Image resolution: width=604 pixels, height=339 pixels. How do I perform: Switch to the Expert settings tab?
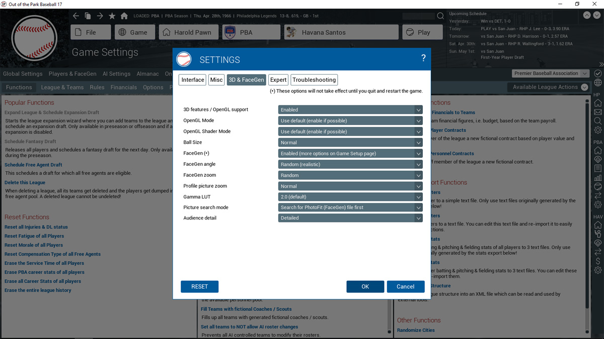pos(278,80)
